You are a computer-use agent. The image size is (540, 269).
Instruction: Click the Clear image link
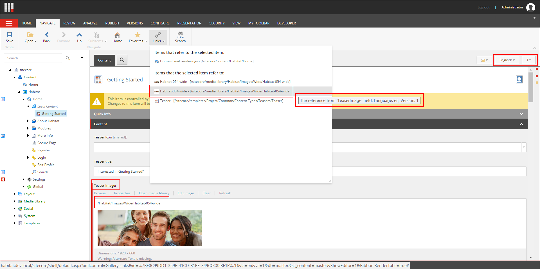[206, 193]
